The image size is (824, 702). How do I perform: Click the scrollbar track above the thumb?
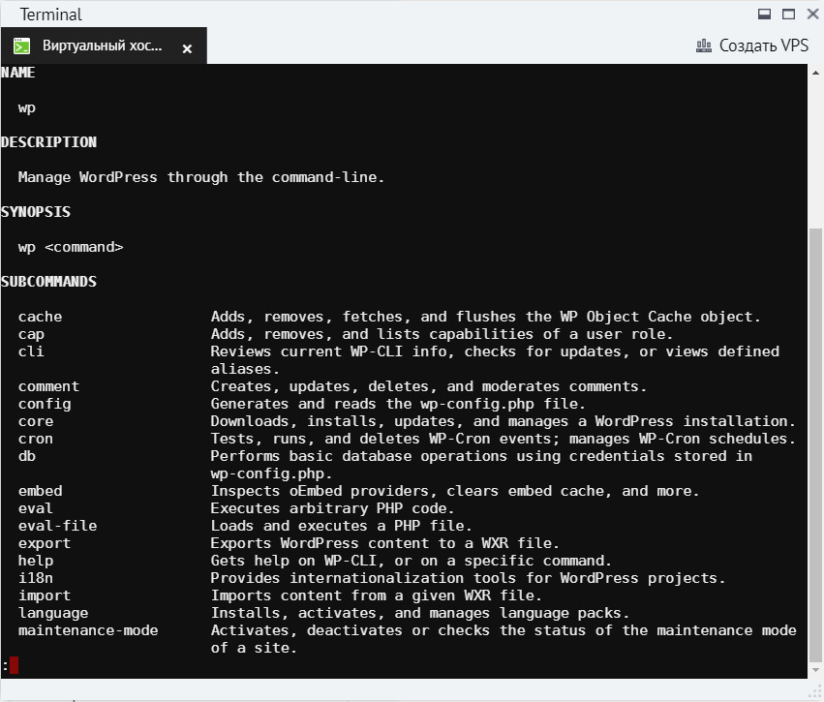(814, 145)
